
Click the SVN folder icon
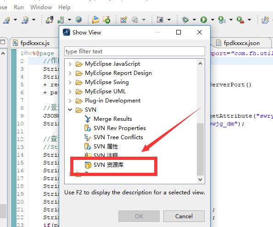click(79, 110)
